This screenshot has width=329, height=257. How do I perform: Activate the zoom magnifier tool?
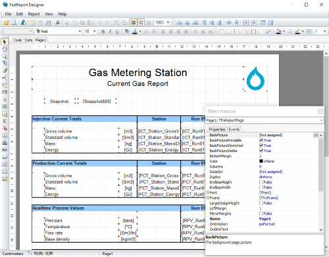pos(5,56)
